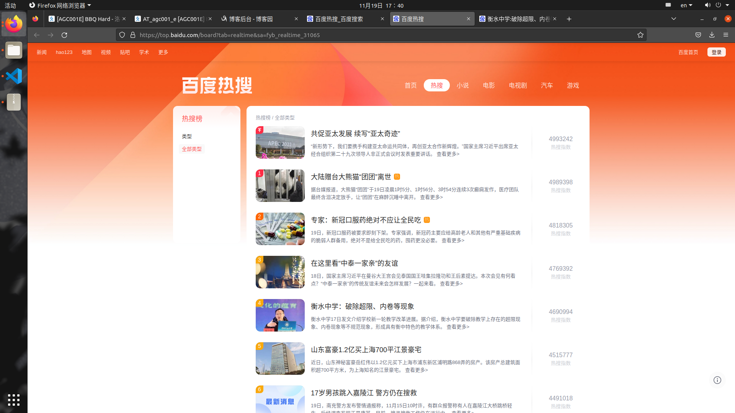Image resolution: width=735 pixels, height=413 pixels.
Task: Open the en input language dropdown
Action: click(x=686, y=5)
